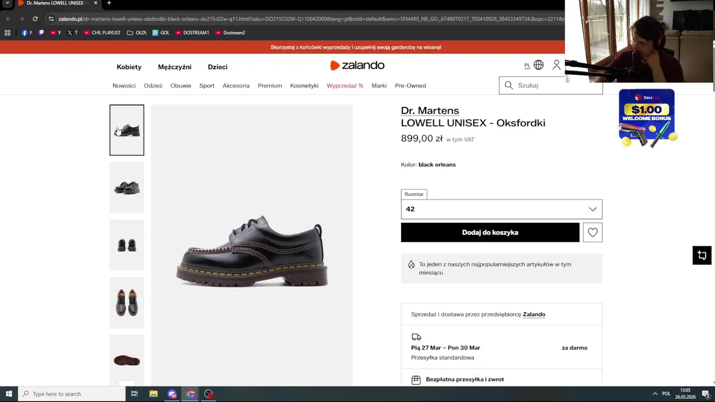Click the Zalando logo

point(357,65)
